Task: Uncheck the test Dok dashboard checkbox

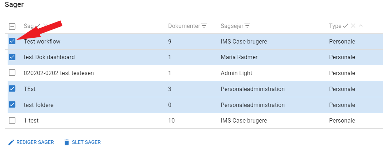Action: click(12, 57)
